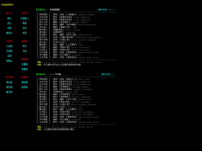
Task: Select the '/thorny leggings' equipment row
Action: point(64,97)
